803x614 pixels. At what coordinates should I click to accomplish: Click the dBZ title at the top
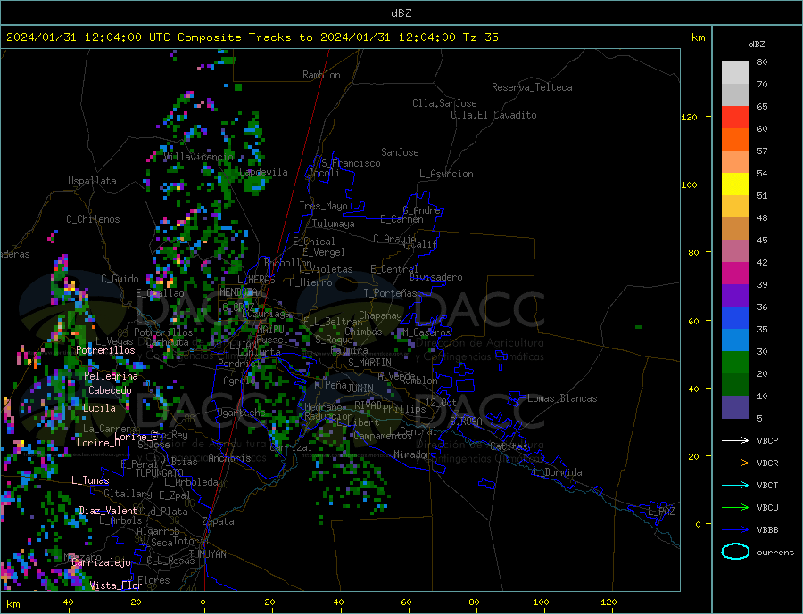401,13
